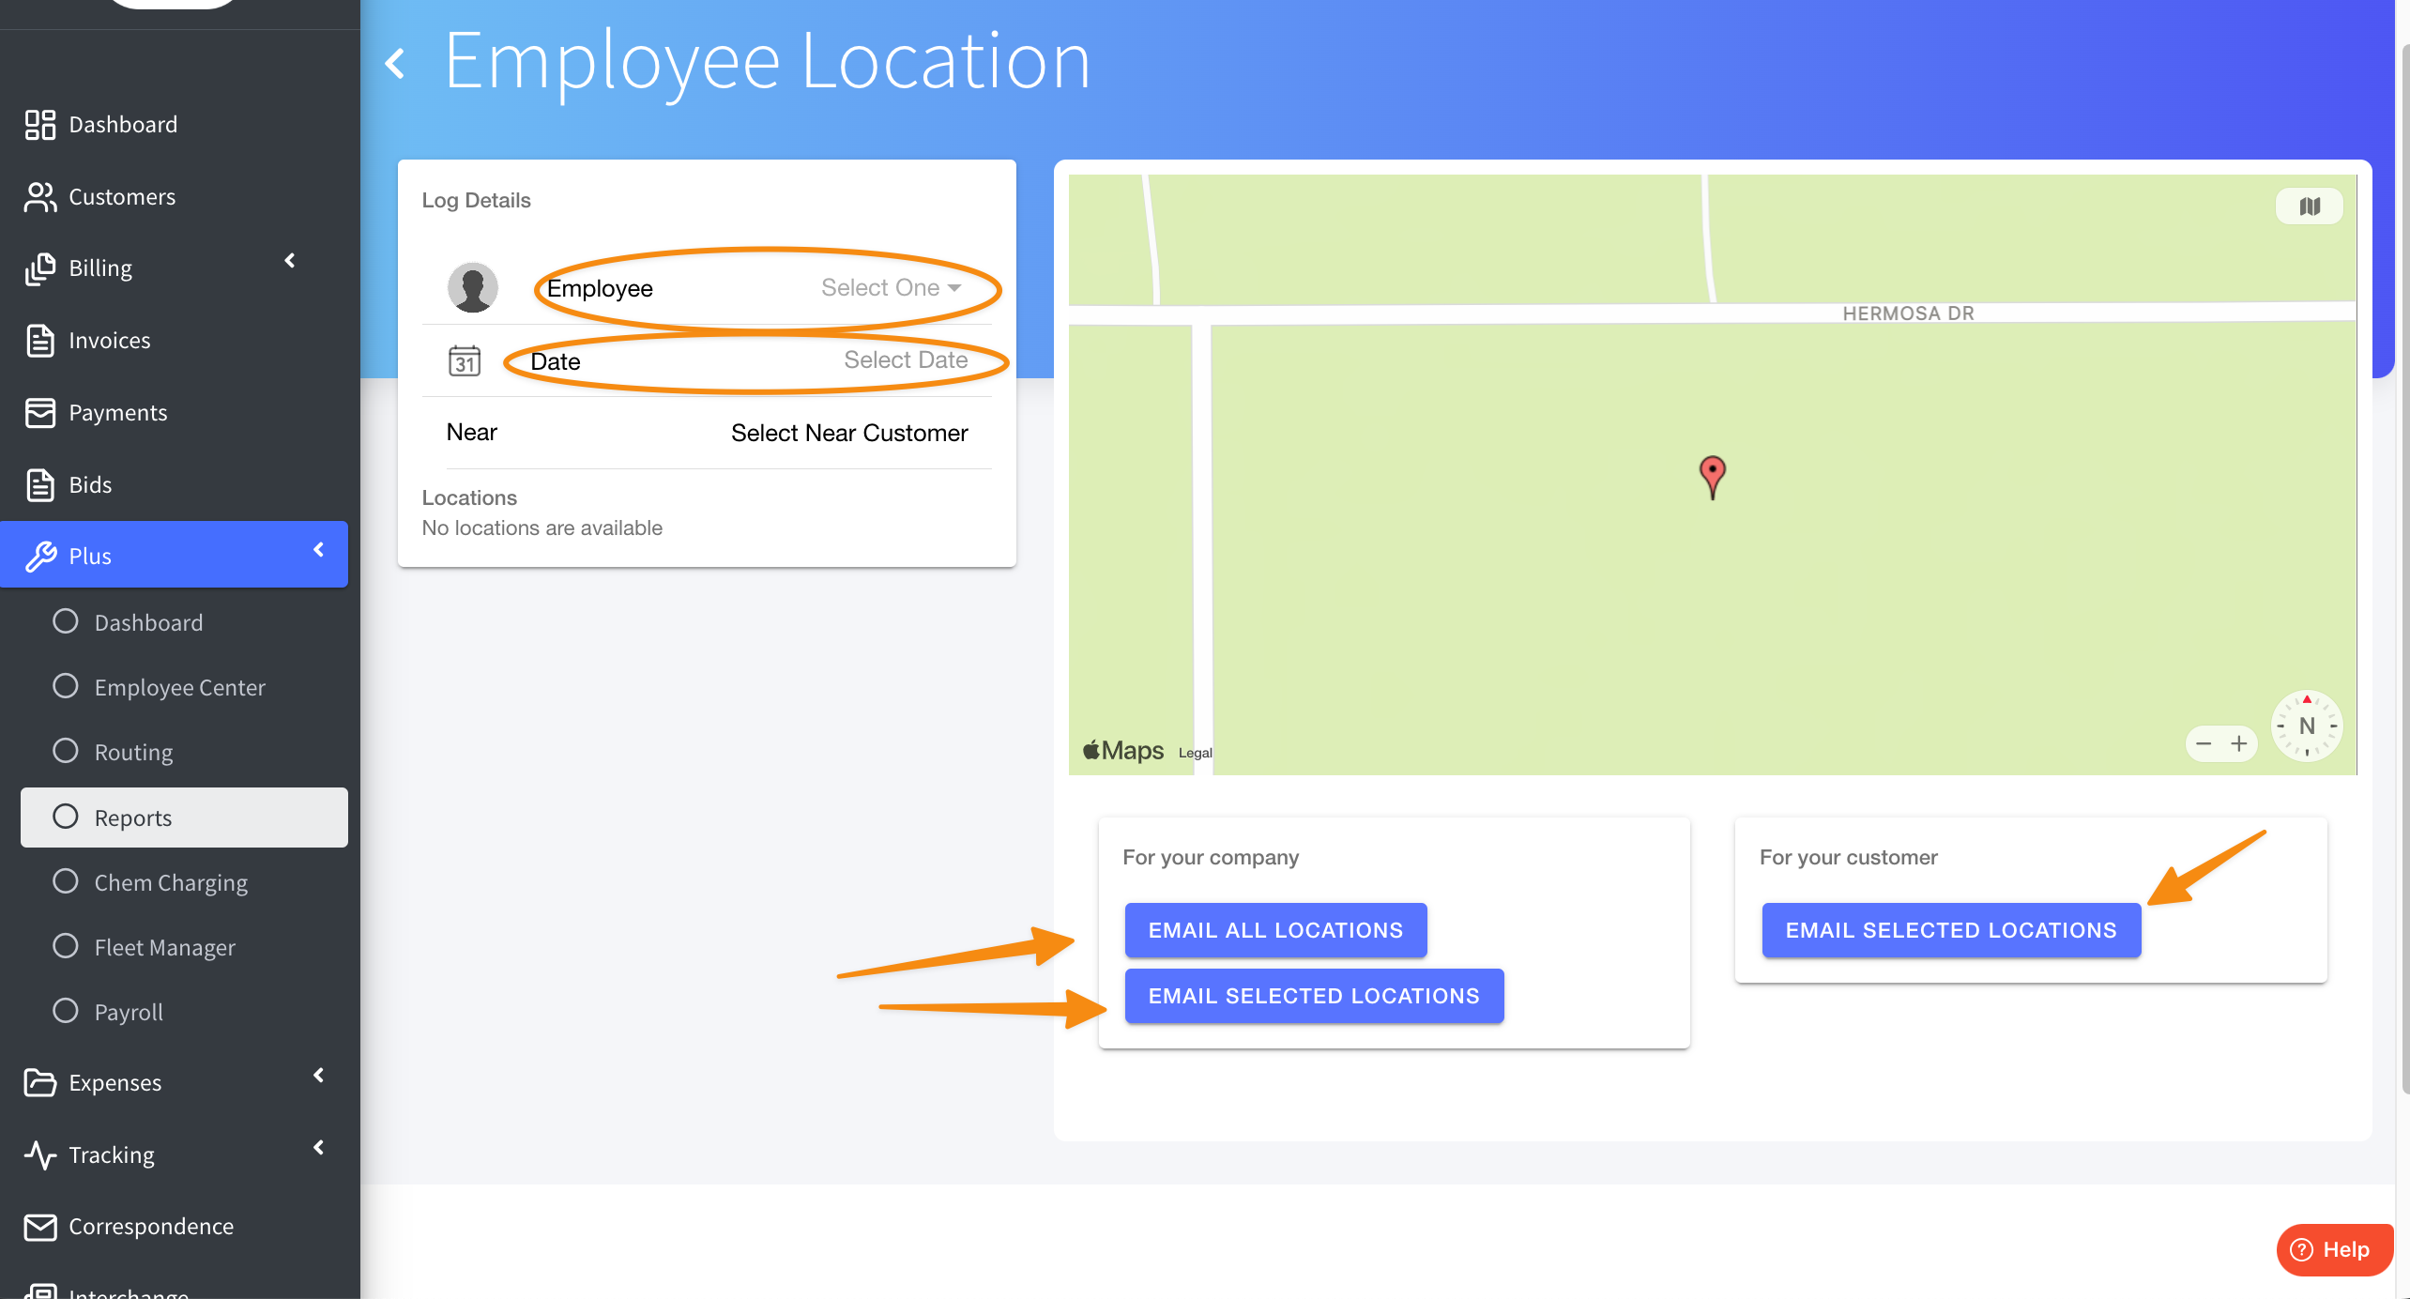Click customer Email Selected Locations button
Viewport: 2410px width, 1299px height.
(x=1950, y=930)
